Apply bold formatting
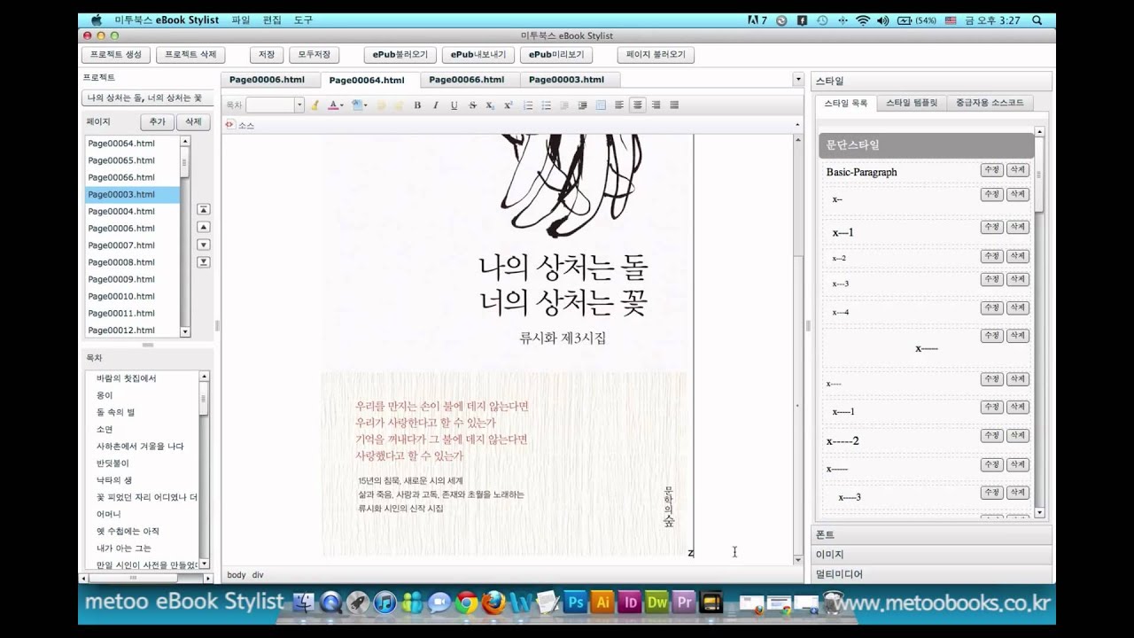1134x638 pixels. [417, 105]
